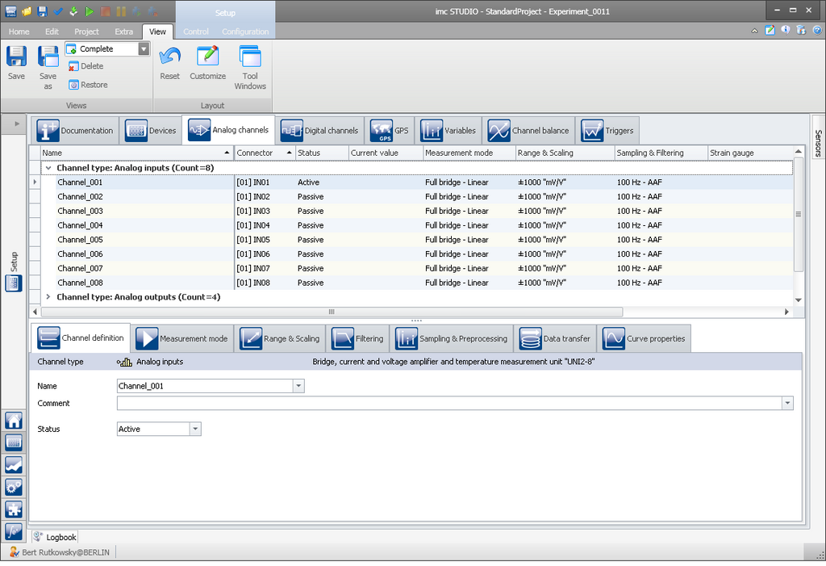
Task: Open the Customize layout tool
Action: pyautogui.click(x=207, y=58)
